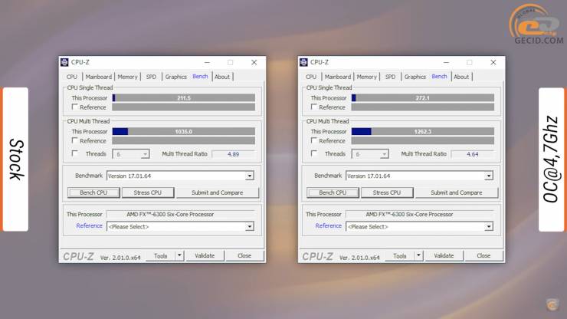Click Submit and Compare in OC window
The width and height of the screenshot is (567, 319).
click(457, 192)
